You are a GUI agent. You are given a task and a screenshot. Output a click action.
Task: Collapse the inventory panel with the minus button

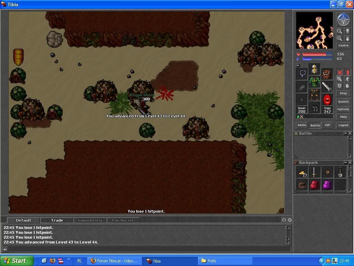[298, 65]
